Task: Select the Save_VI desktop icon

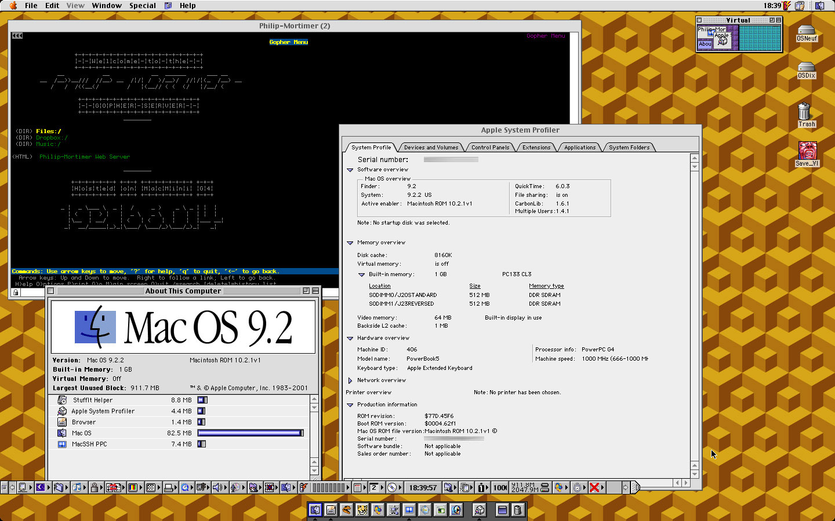Action: (807, 155)
